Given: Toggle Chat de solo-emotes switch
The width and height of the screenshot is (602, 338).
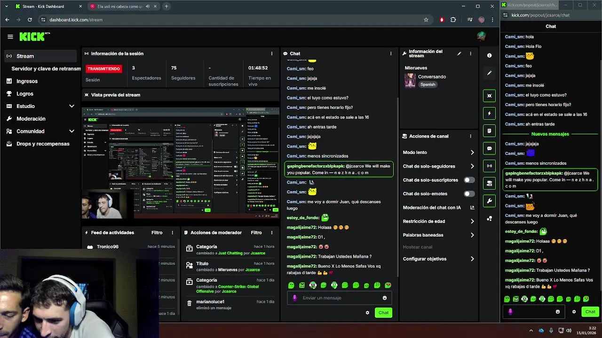Looking at the screenshot, I should click(x=469, y=193).
